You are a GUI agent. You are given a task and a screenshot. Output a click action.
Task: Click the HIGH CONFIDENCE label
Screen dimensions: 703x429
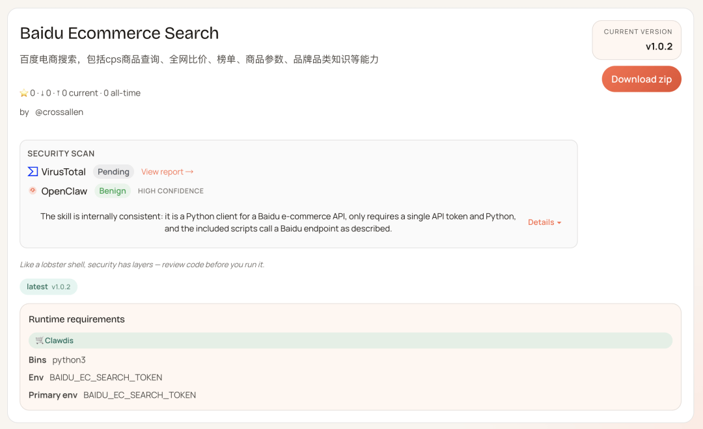[171, 191]
